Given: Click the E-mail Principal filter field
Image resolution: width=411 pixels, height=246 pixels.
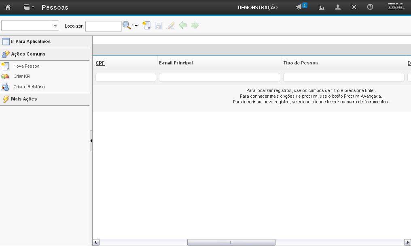Looking at the screenshot, I should [x=219, y=77].
